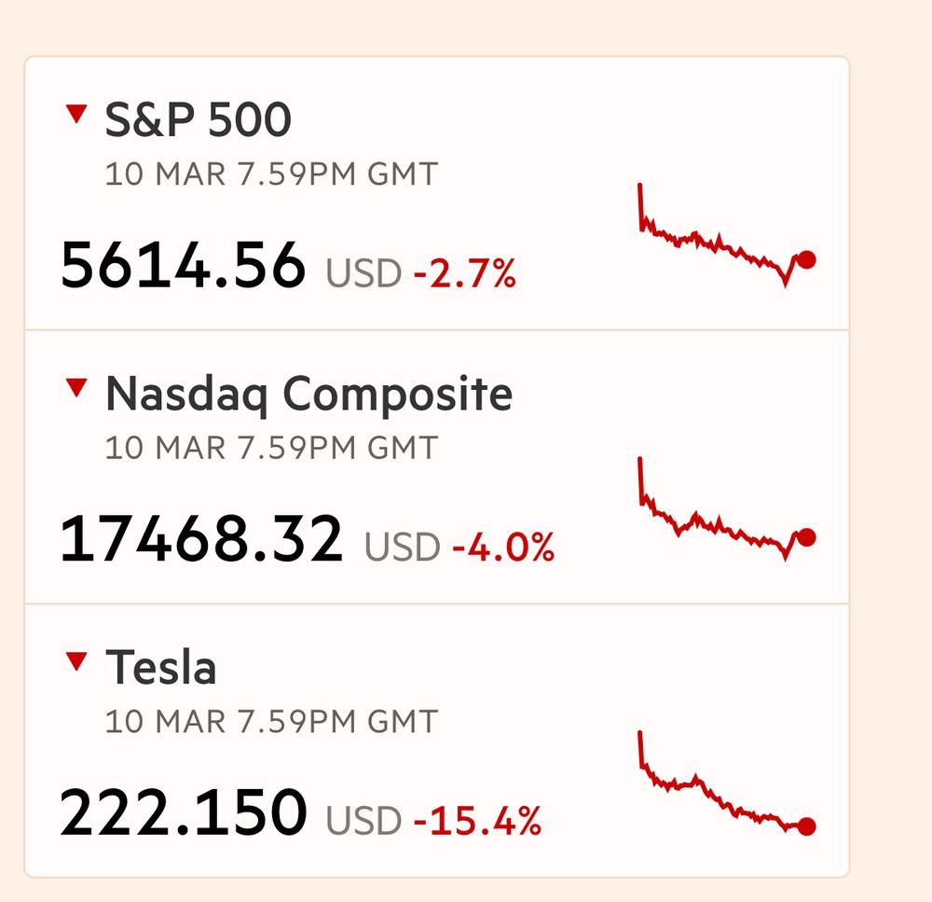Click the end dot on the S&P 500 sparkline
The height and width of the screenshot is (902, 932).
807,260
